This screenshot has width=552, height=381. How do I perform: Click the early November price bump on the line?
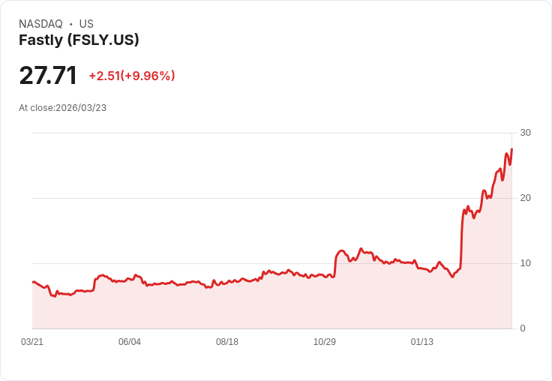(340, 251)
